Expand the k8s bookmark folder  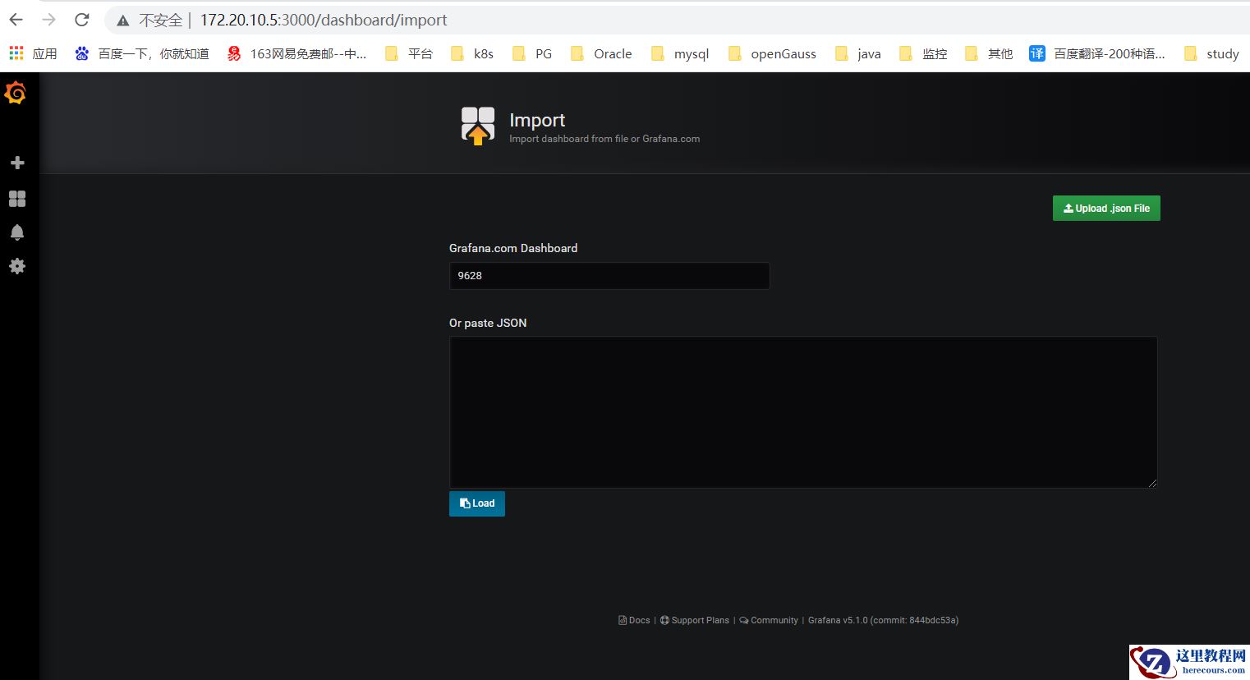[473, 53]
